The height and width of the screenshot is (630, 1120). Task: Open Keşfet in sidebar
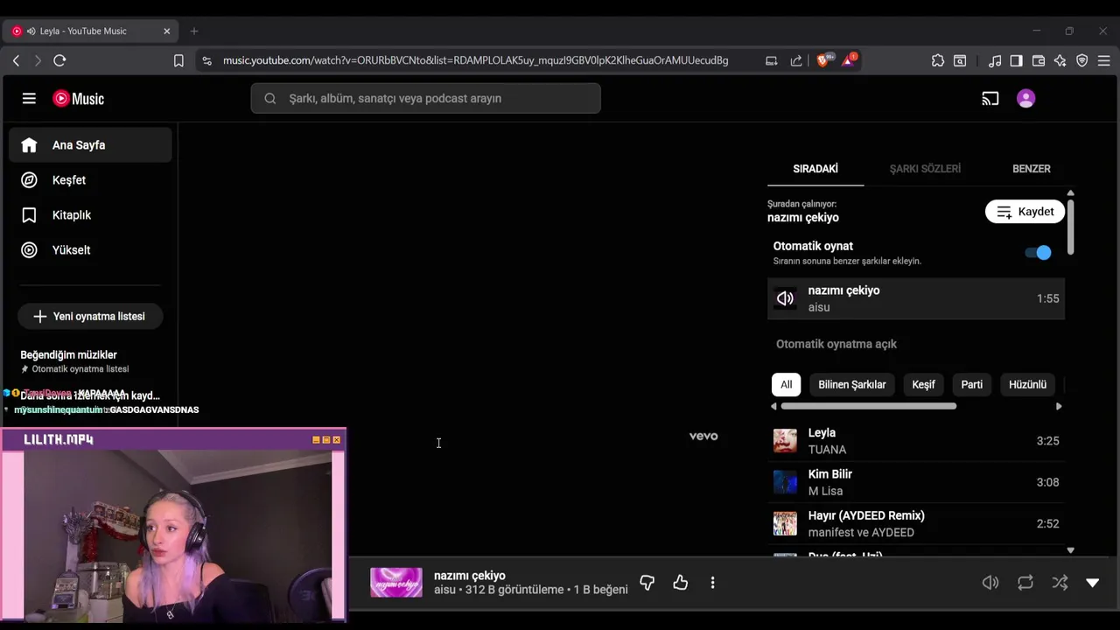[x=91, y=180]
